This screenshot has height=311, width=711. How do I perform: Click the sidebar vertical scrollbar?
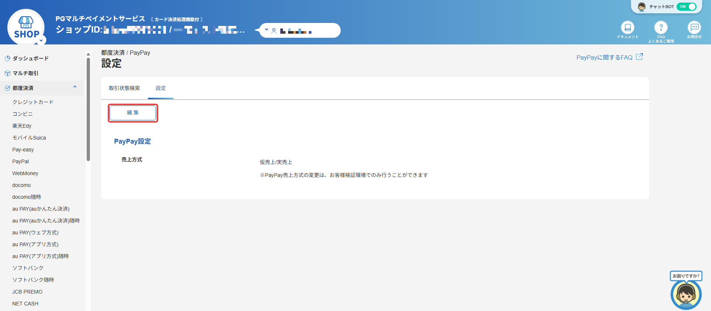(x=88, y=109)
